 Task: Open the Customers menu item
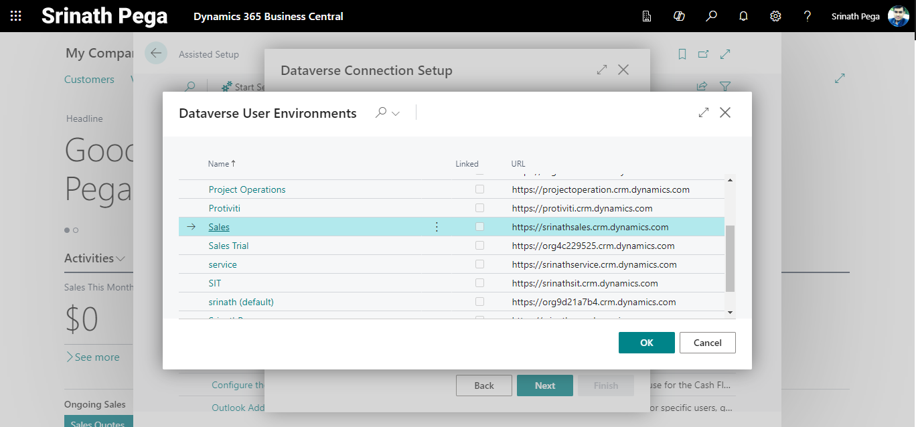click(89, 80)
